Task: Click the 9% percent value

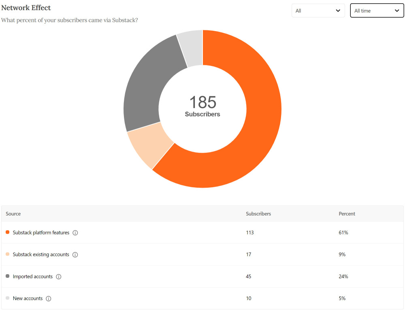Action: (x=342, y=254)
